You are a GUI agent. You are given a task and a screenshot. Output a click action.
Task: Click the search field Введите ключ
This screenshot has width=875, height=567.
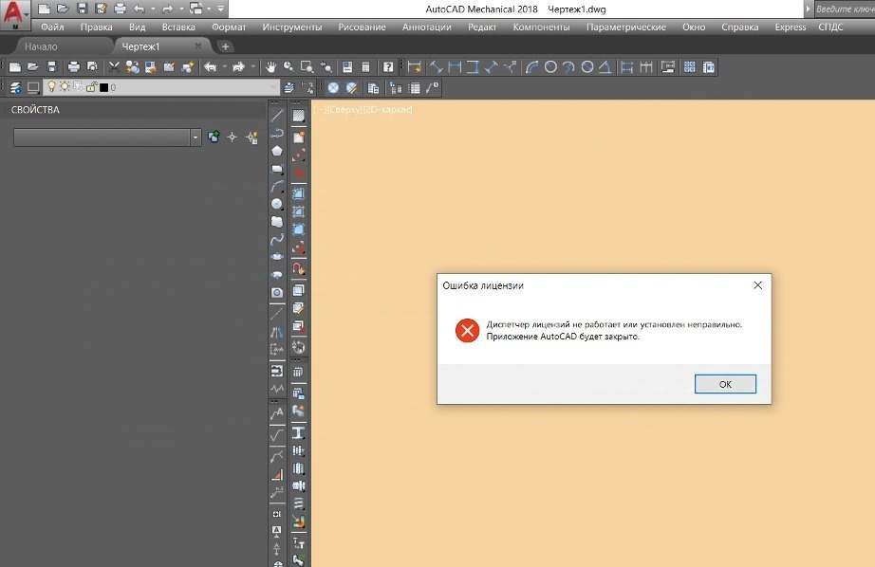[844, 9]
